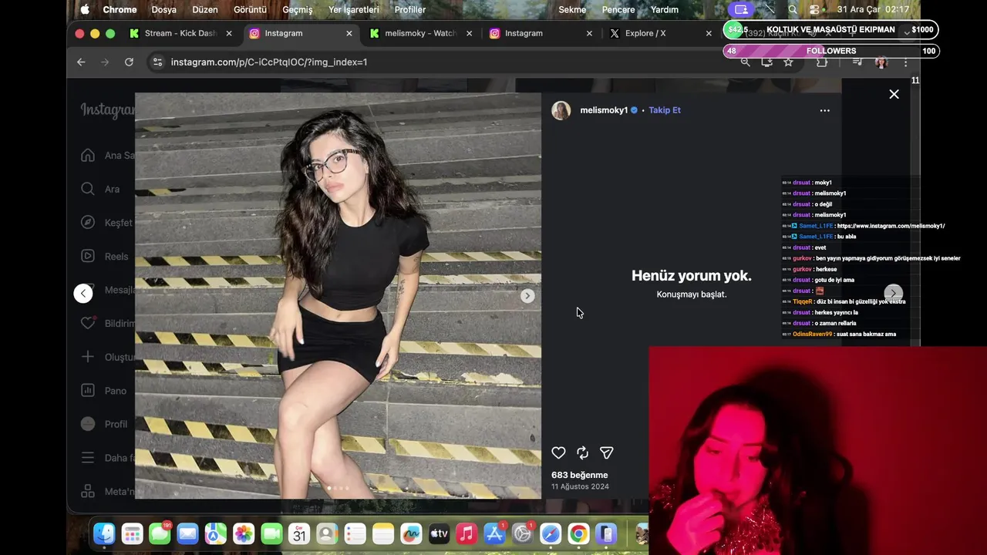Click the Chrome three-dot menu

pyautogui.click(x=906, y=62)
